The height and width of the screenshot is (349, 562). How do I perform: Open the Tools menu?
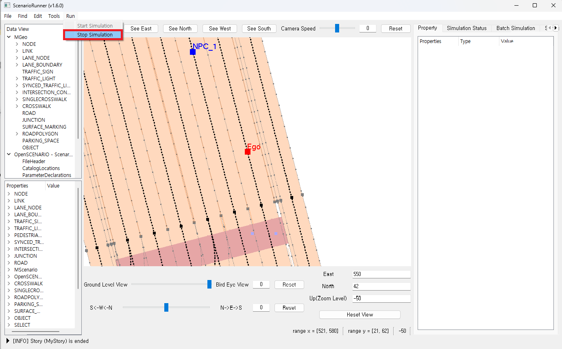tap(54, 16)
